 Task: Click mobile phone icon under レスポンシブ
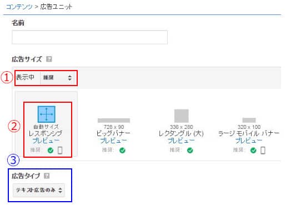60,151
